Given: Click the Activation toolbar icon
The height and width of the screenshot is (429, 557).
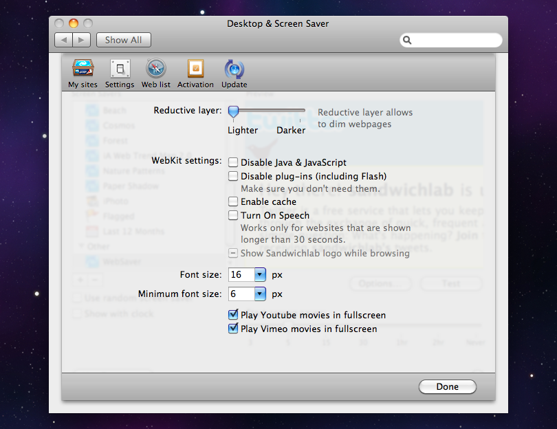Looking at the screenshot, I should (195, 69).
